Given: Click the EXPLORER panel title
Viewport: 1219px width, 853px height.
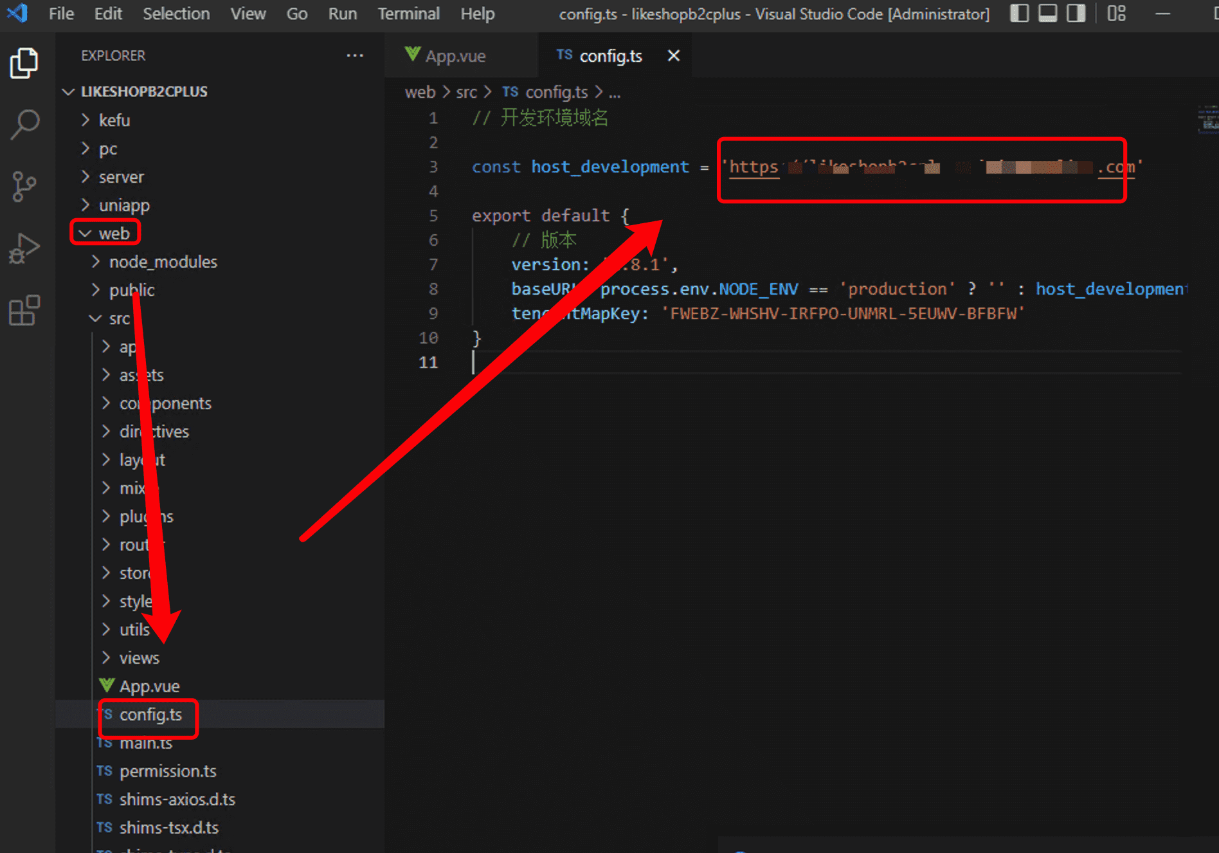Looking at the screenshot, I should click(x=113, y=56).
